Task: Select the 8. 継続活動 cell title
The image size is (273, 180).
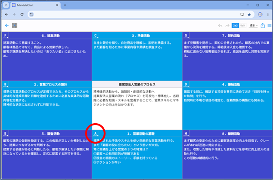Action: (x=231, y=134)
